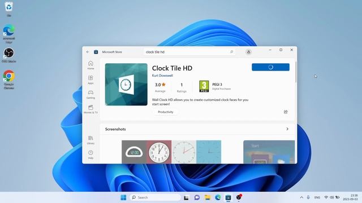Image resolution: width=362 pixels, height=203 pixels.
Task: Click the PEGI 3 rating badge
Action: (204, 86)
